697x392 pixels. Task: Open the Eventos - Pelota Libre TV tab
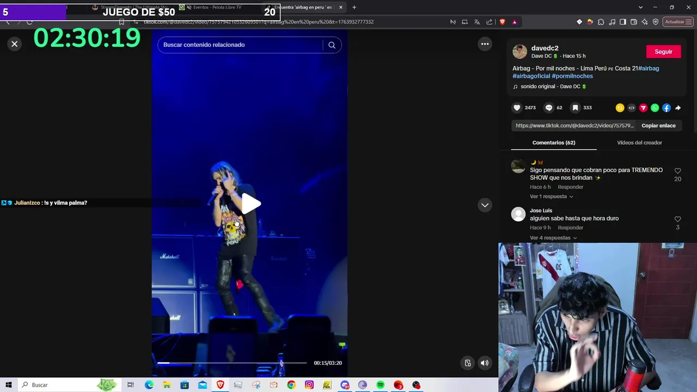coord(217,7)
